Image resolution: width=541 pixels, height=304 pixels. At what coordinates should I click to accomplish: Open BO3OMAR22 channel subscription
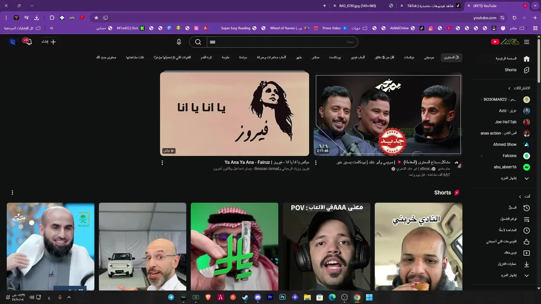coord(506,100)
